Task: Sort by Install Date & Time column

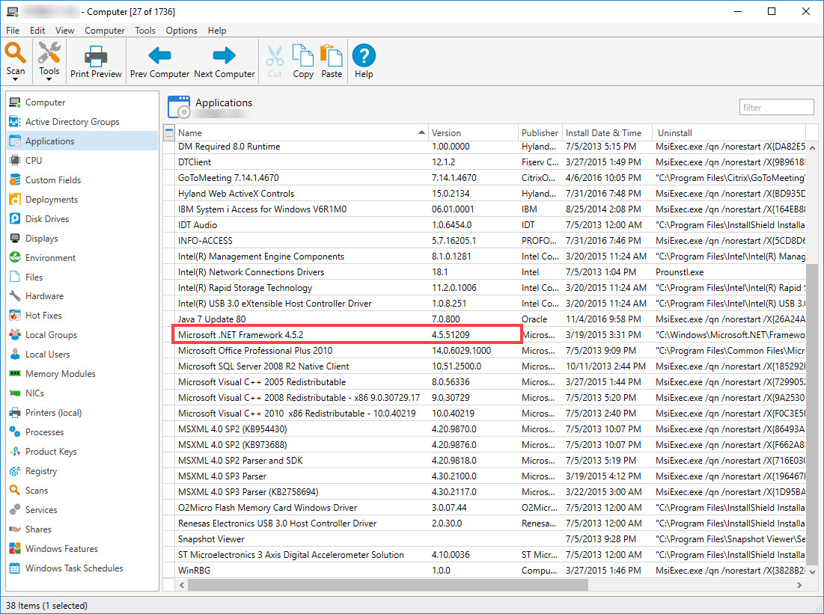Action: click(x=603, y=132)
